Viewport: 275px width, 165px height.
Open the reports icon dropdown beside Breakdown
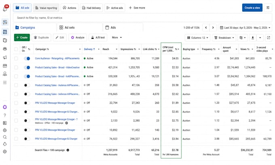pos(242,38)
